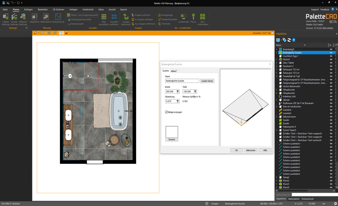
Task: Expand the Bodenbelag5 tree entry
Action: [x=277, y=49]
